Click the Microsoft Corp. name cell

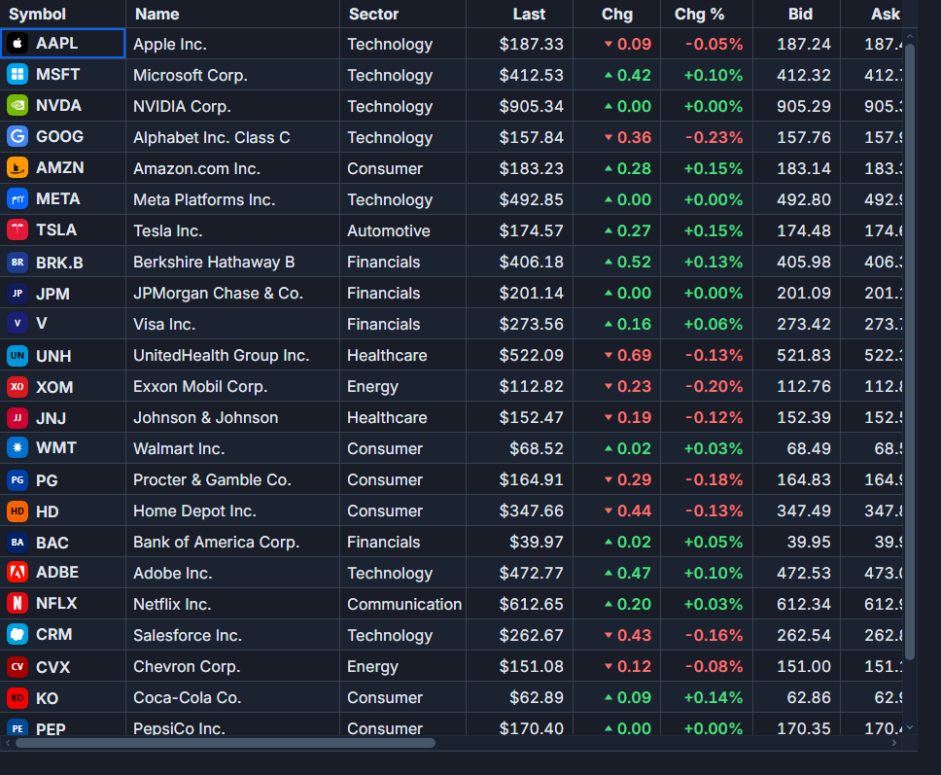[x=232, y=75]
